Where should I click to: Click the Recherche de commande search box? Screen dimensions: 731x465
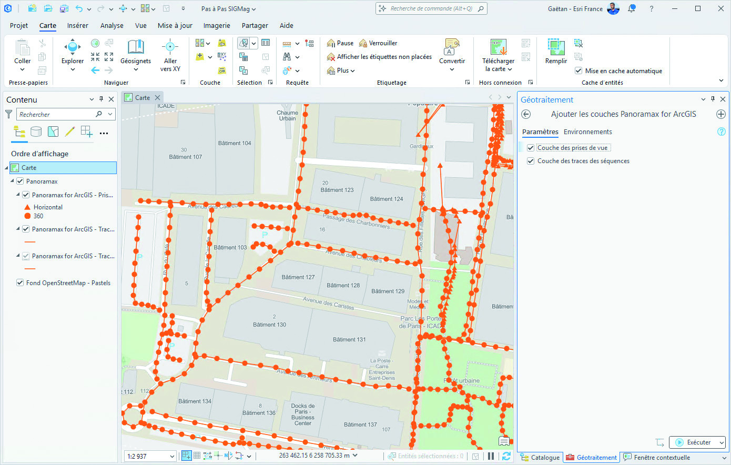[431, 8]
